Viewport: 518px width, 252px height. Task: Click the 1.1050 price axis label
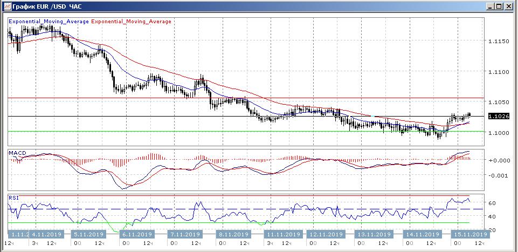(498, 102)
